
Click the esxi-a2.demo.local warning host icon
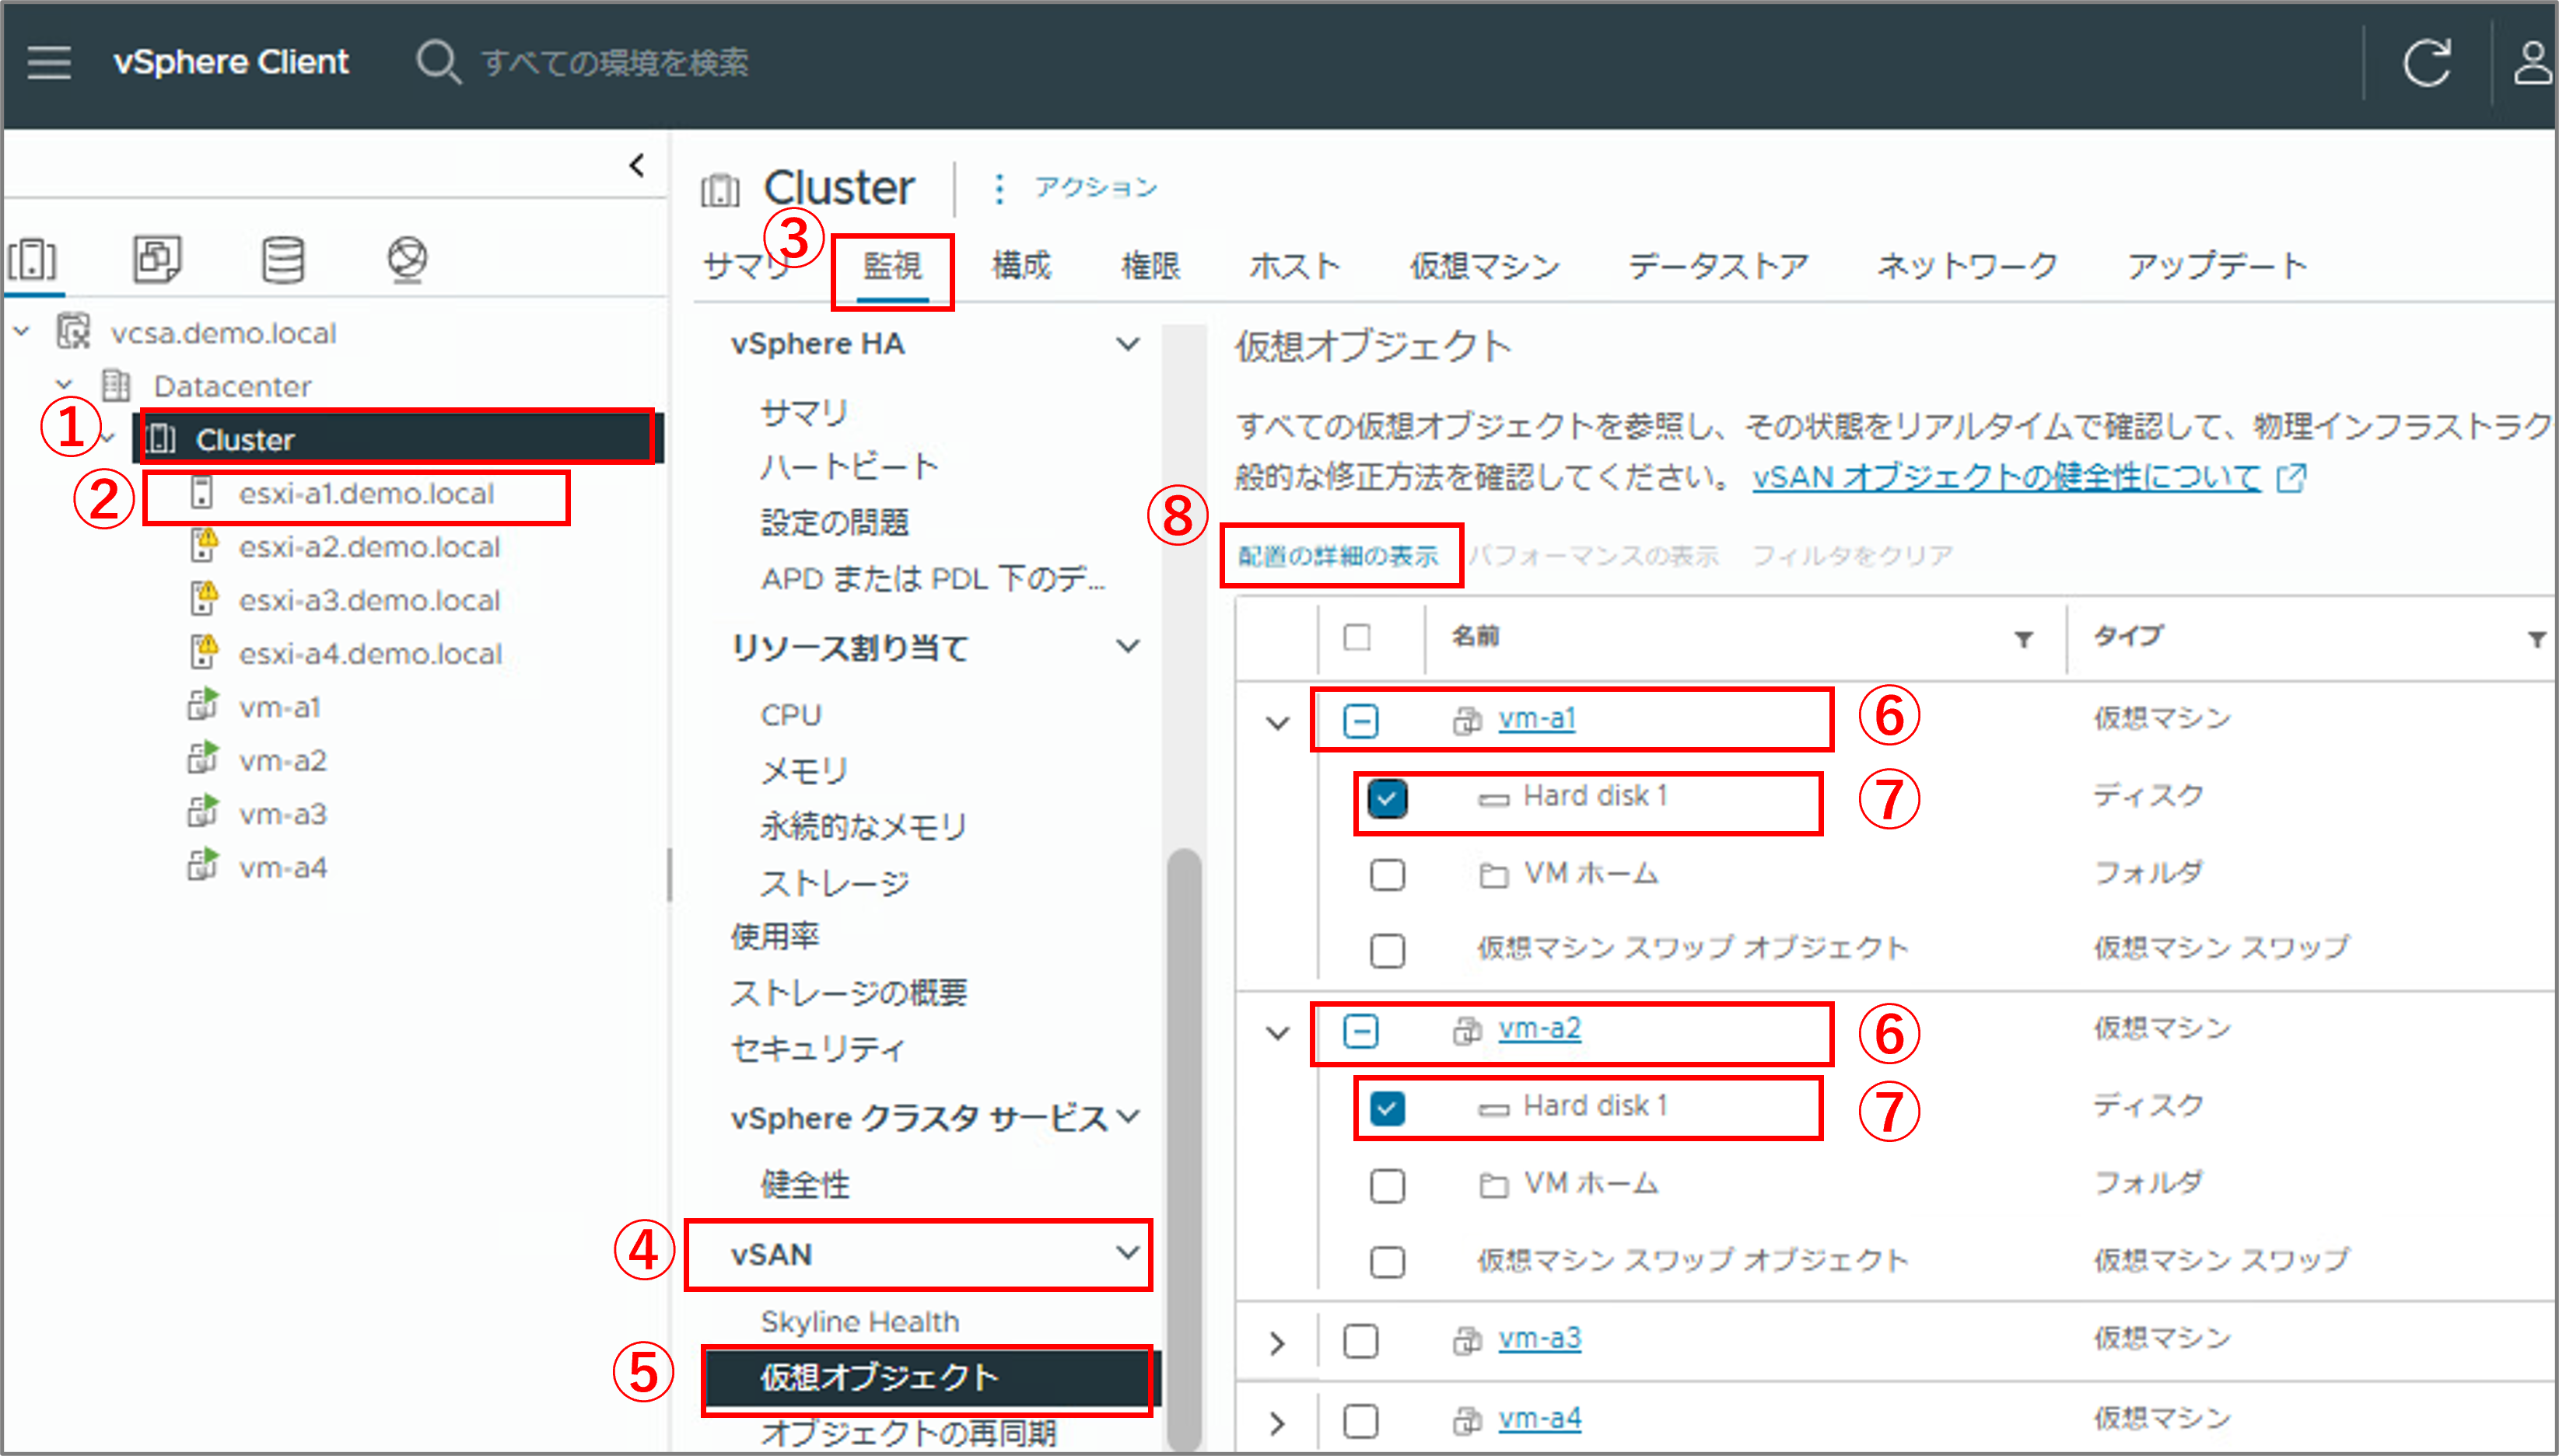[x=204, y=546]
